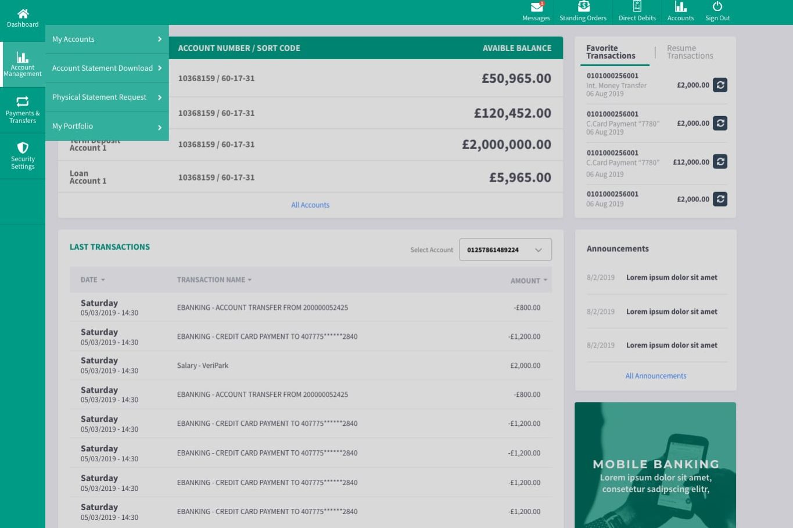This screenshot has width=793, height=528.
Task: Click the All Accounts link
Action: point(310,205)
